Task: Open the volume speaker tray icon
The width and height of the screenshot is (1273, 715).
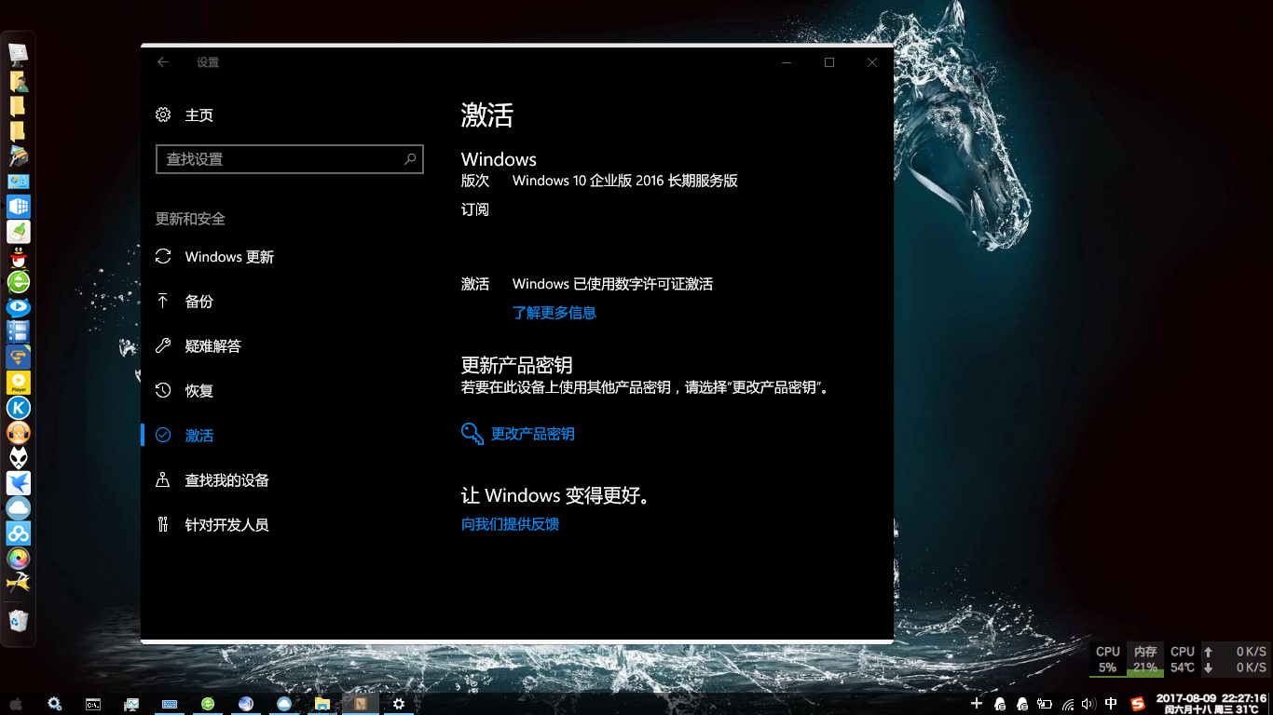Action: coord(1089,704)
